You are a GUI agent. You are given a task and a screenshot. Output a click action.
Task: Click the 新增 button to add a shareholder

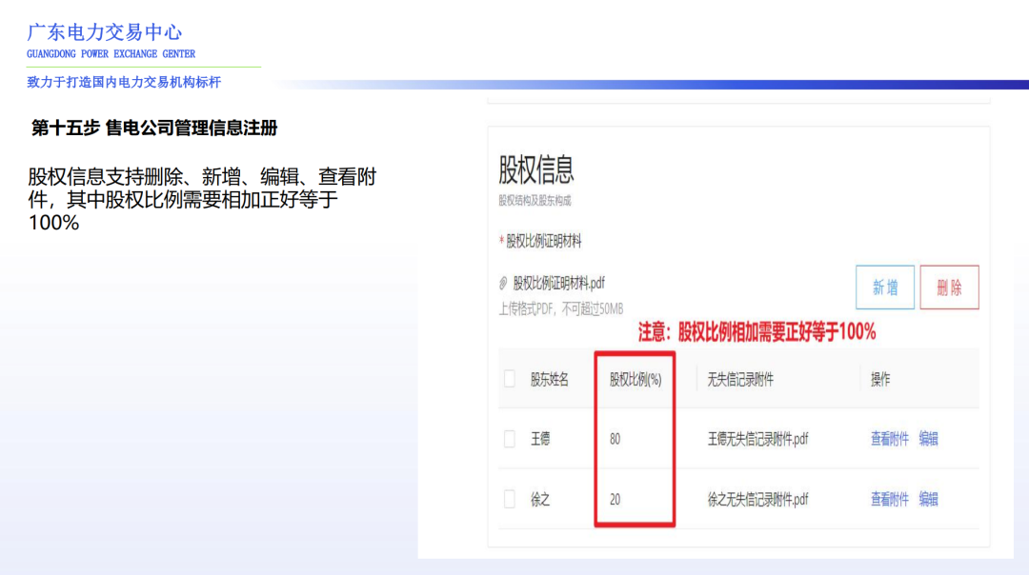pos(884,287)
